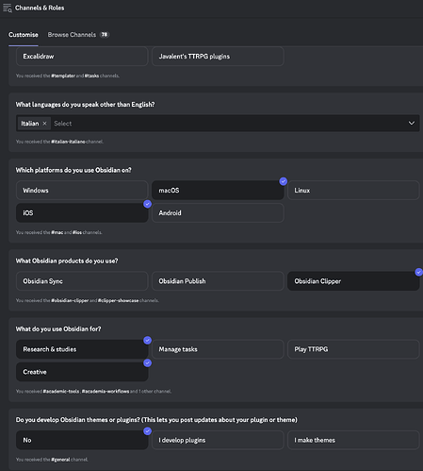Deselect the Creative usage option
The width and height of the screenshot is (423, 471).
82,372
